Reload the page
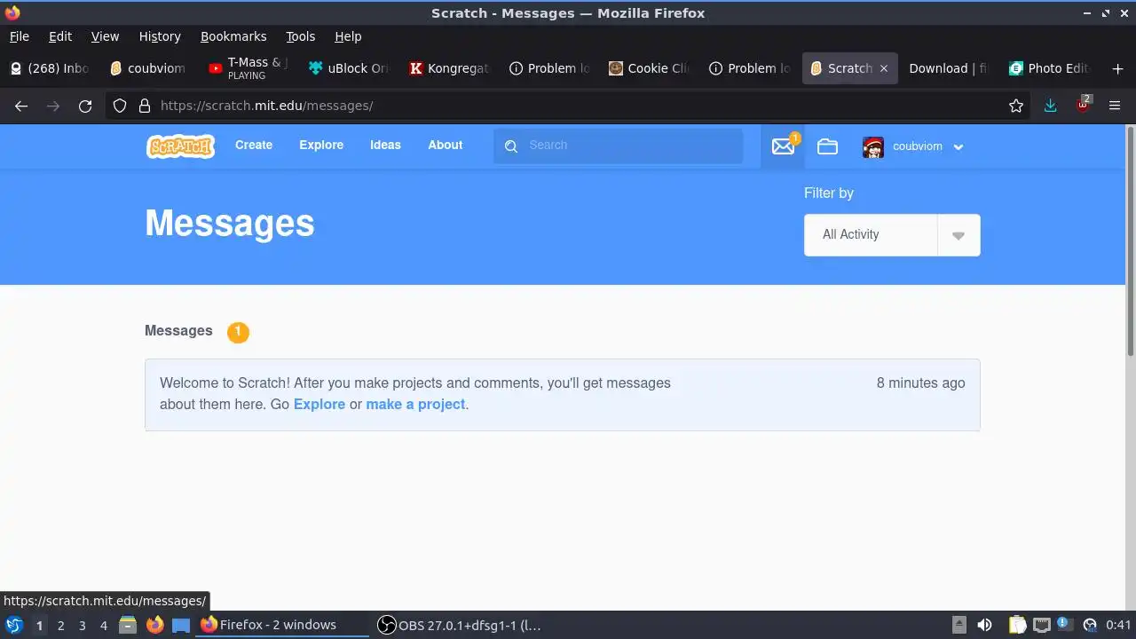This screenshot has height=639, width=1136. (x=85, y=106)
